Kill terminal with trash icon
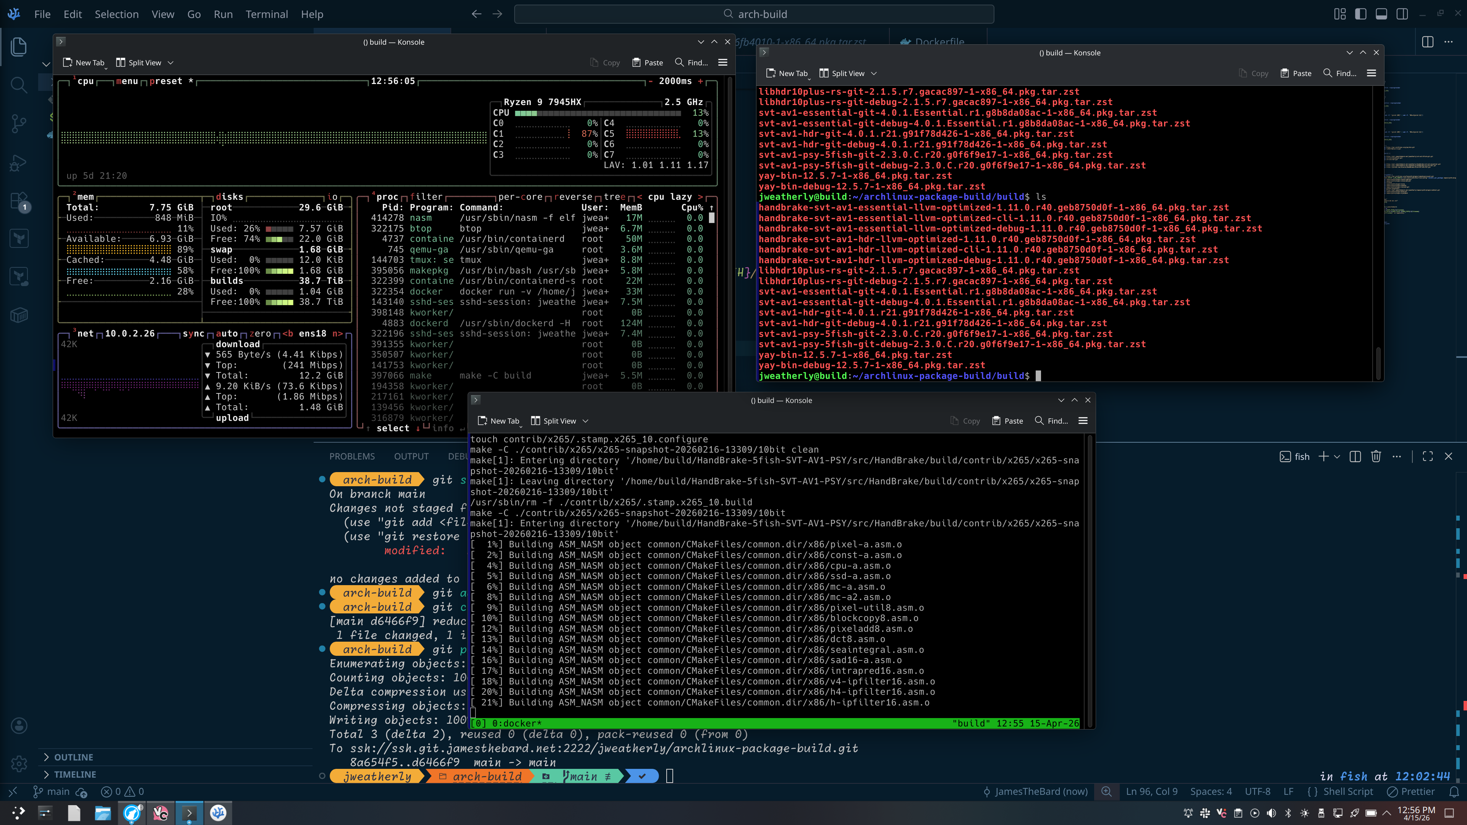Screen dimensions: 1467x825 click(1376, 457)
